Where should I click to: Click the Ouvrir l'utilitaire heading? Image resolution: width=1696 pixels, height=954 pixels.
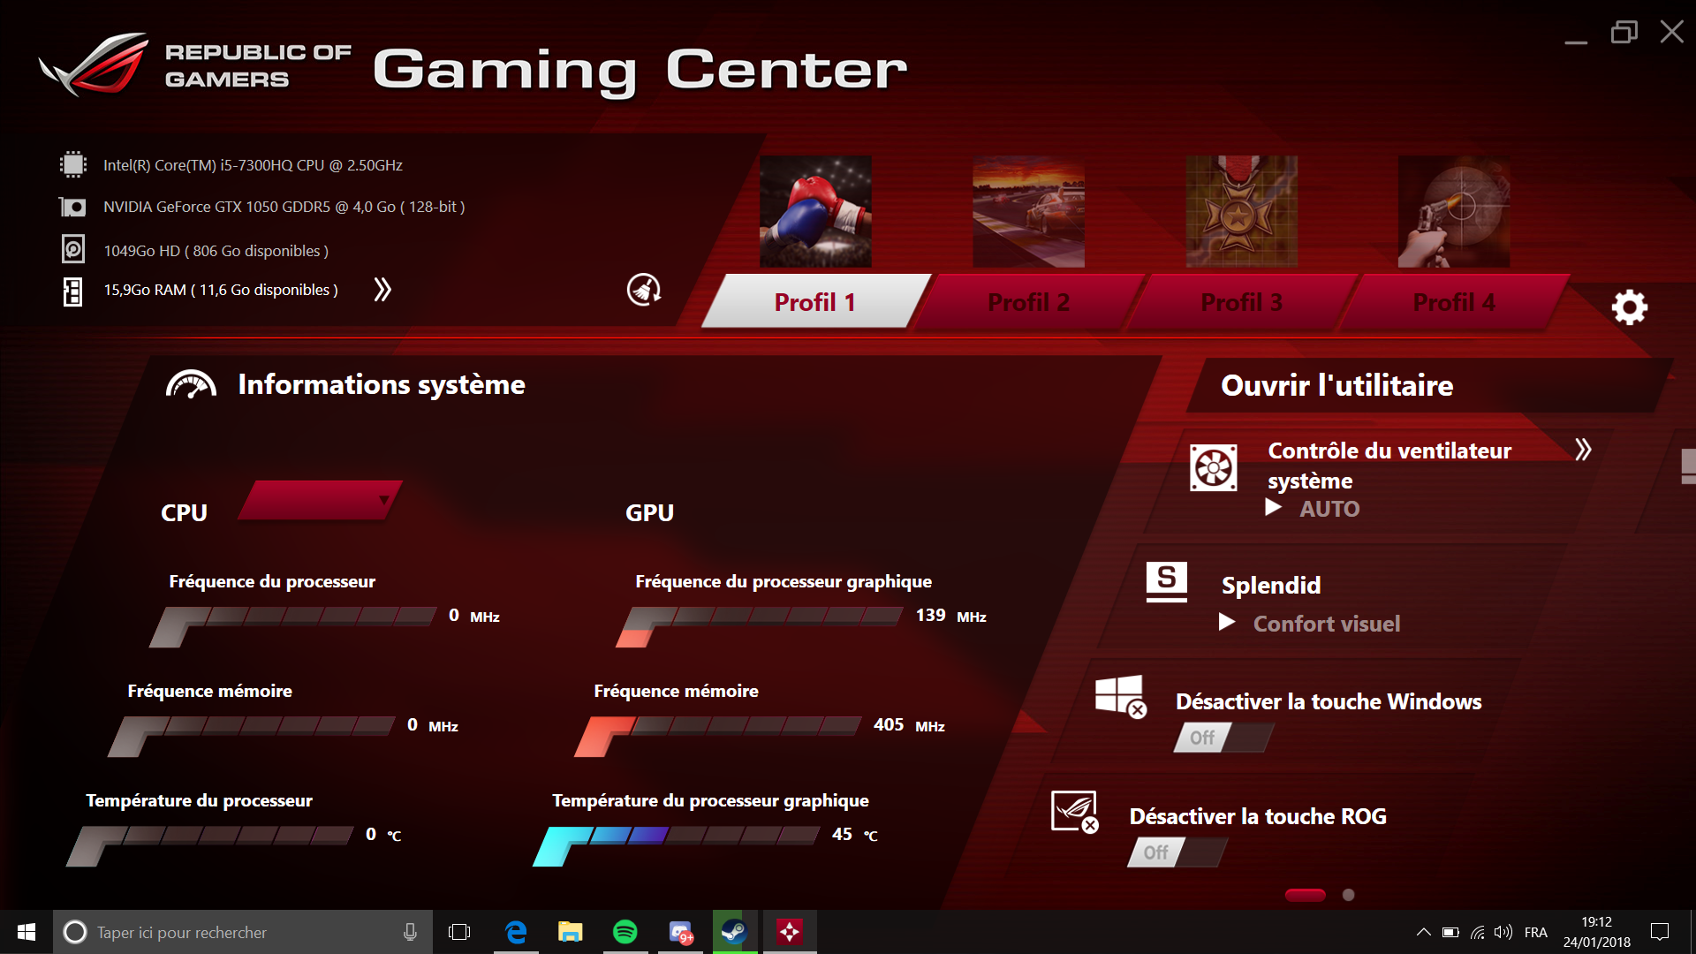tap(1336, 385)
